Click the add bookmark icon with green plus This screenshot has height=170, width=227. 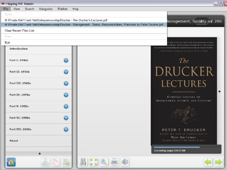[x=66, y=162]
